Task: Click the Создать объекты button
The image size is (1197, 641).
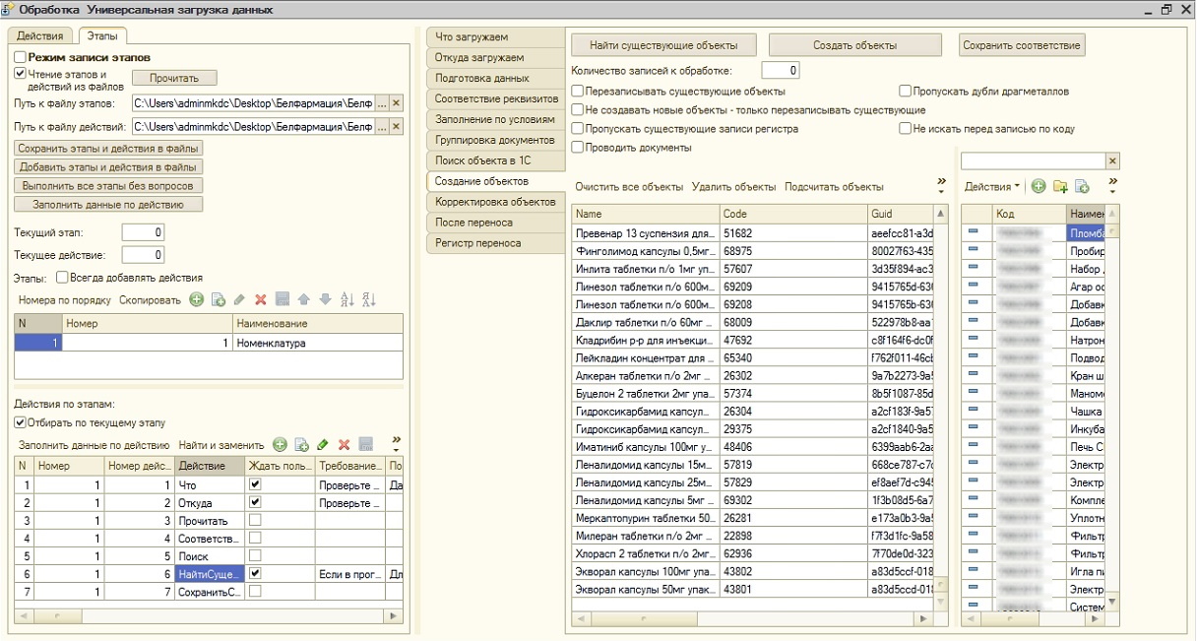Action: tap(853, 45)
